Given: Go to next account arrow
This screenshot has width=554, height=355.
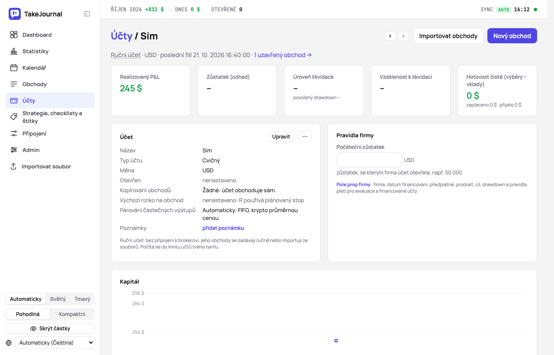Looking at the screenshot, I should click(403, 36).
